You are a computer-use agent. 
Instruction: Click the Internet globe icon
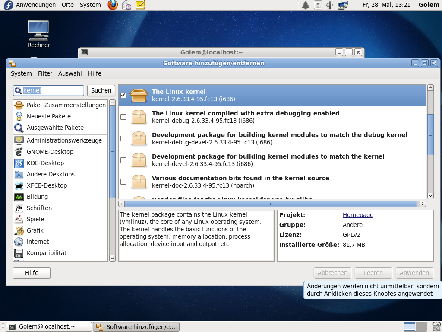pos(19,242)
